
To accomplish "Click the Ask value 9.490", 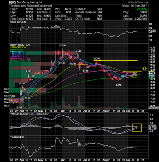I will [48, 9].
